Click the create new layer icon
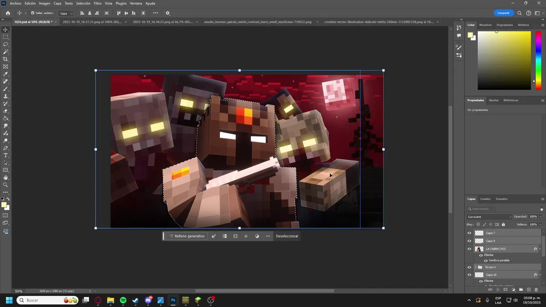The image size is (546, 307). (529, 290)
